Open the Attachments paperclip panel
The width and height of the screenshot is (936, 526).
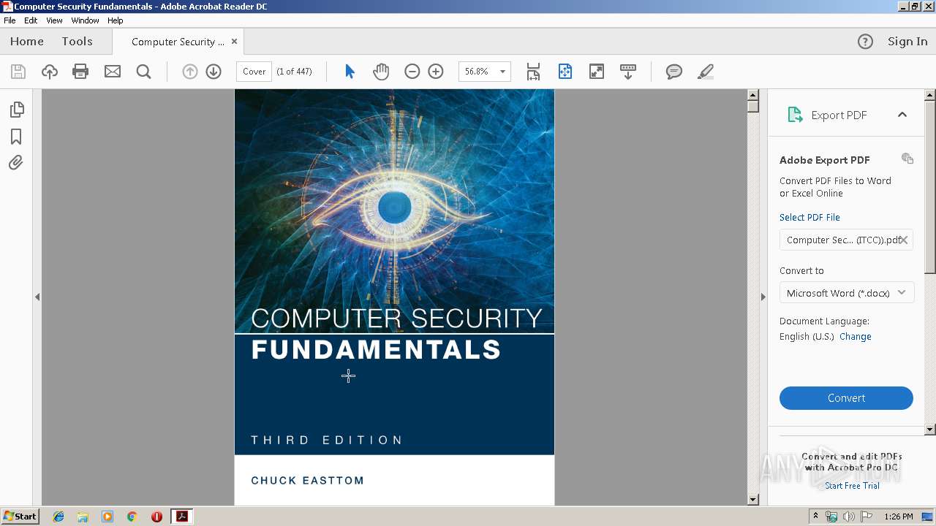click(x=16, y=163)
